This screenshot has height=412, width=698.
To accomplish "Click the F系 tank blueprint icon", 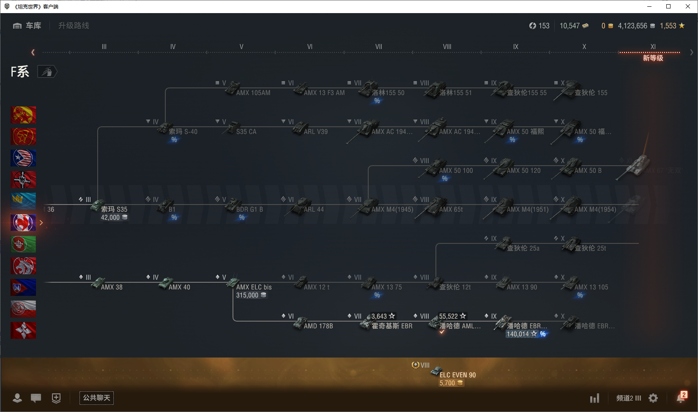I will [x=47, y=72].
